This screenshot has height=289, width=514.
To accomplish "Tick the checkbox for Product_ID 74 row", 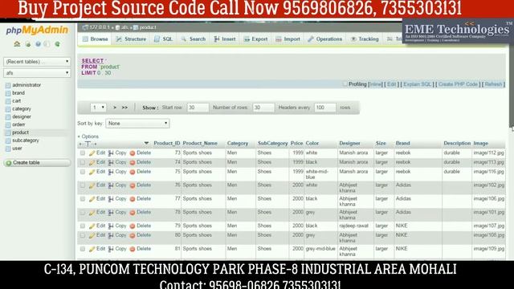I will (x=83, y=162).
